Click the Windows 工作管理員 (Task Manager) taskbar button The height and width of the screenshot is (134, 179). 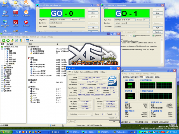click(x=120, y=132)
